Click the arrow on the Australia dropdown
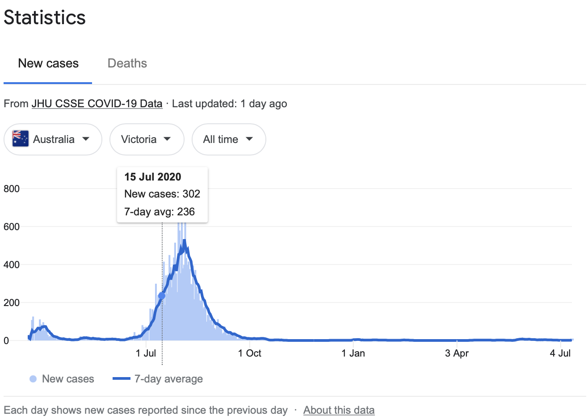 click(86, 139)
